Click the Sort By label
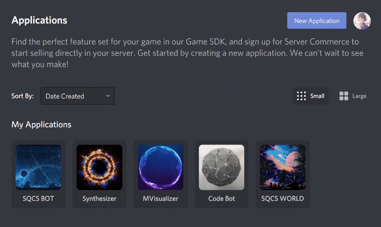Viewport: 381px width, 227px height. [22, 96]
